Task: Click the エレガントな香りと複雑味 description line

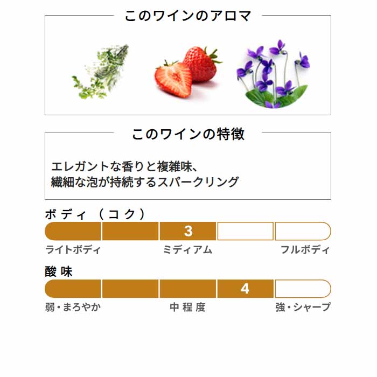Action: click(x=124, y=166)
